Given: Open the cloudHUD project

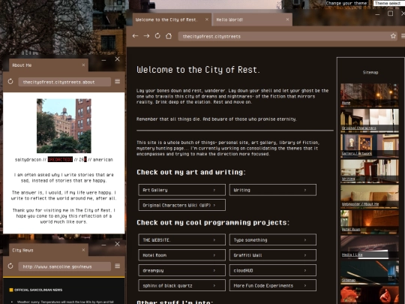Looking at the screenshot, I should 273,270.
